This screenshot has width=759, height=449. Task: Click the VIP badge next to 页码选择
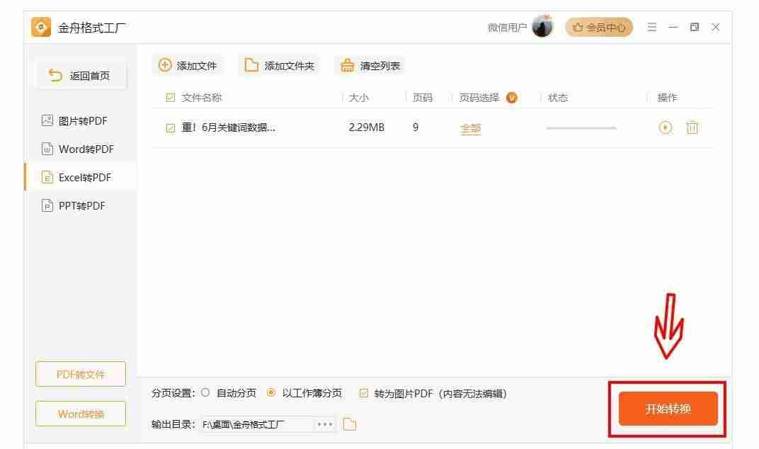(x=512, y=98)
